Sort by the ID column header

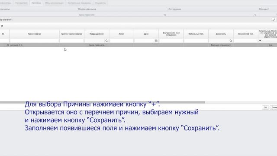3,34
